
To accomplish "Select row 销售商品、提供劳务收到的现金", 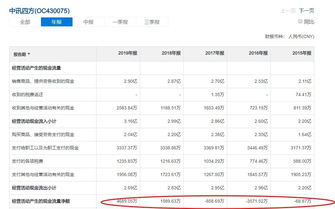I will pyautogui.click(x=162, y=81).
